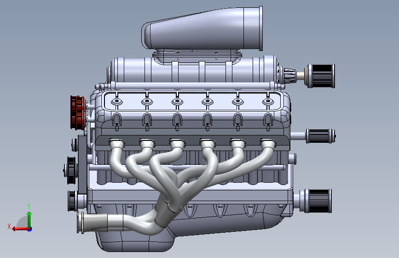Image resolution: width=399 pixels, height=258 pixels.
Task: Select the exhaust outlet flange at lower left
Action: pos(81,223)
